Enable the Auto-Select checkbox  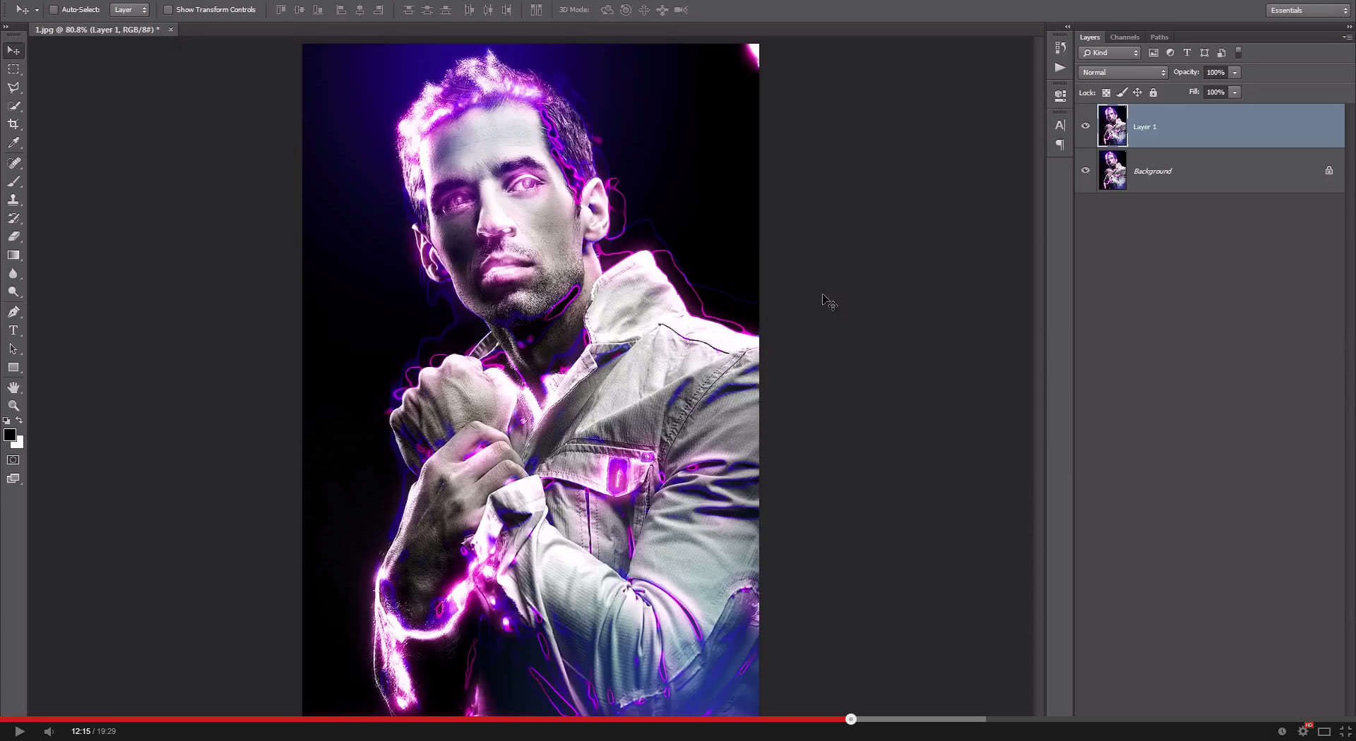pos(53,10)
